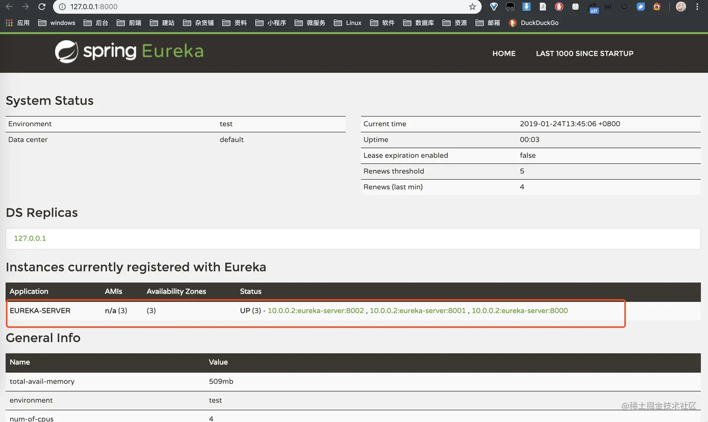This screenshot has width=708, height=422.
Task: Open the Chrome three-dot menu
Action: click(x=697, y=7)
